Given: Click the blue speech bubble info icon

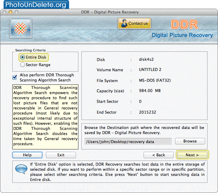Looking at the screenshot, I should 21,169.
